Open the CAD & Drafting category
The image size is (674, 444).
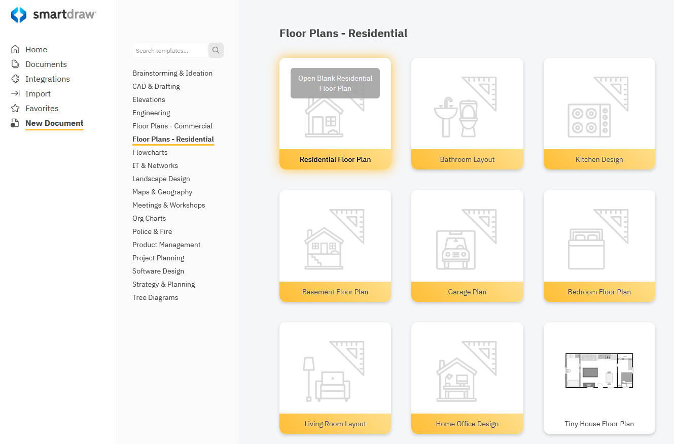click(x=156, y=86)
